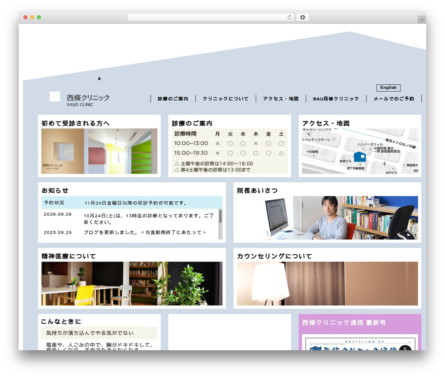Viewport: 445px width, 377px height.
Task: Open 診療のご案内 card heading
Action: pos(192,123)
